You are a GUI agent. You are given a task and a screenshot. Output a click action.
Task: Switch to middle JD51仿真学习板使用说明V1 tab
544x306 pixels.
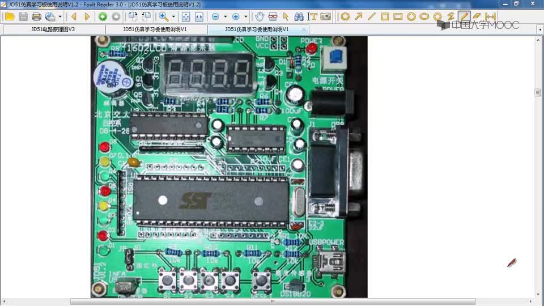(x=155, y=29)
